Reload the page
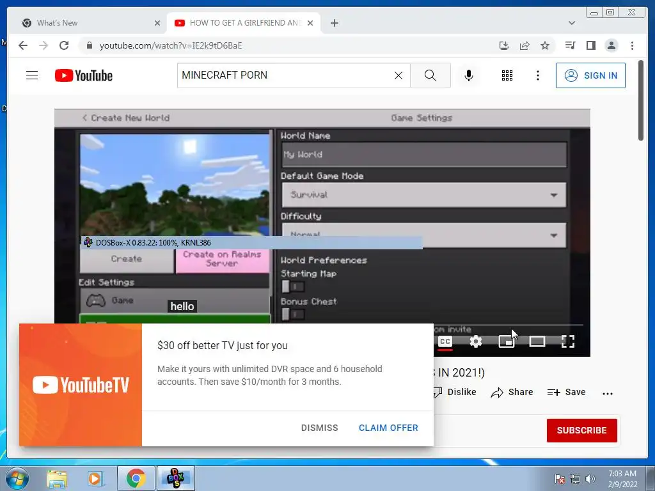The height and width of the screenshot is (491, 655). pyautogui.click(x=64, y=45)
